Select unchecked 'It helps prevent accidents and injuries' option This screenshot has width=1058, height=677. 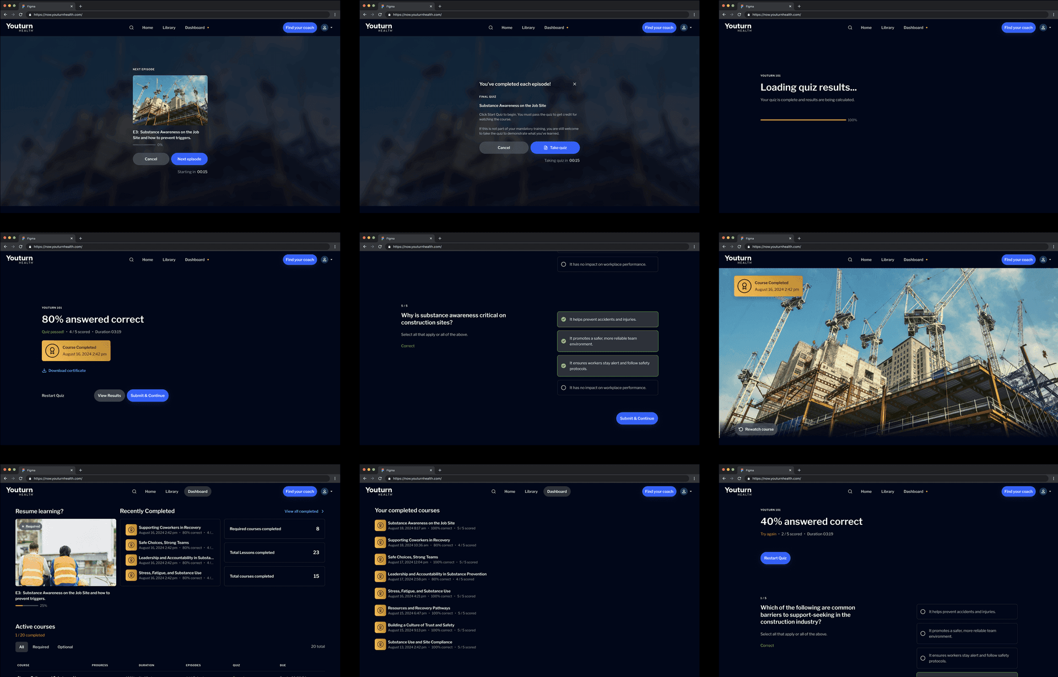922,611
